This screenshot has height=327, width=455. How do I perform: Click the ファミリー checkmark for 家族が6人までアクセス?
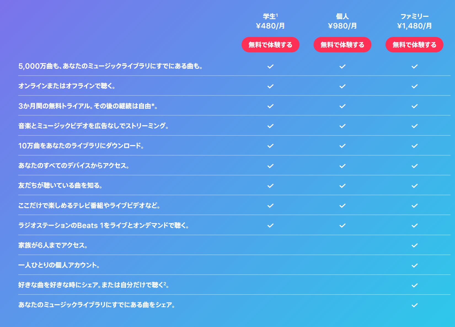tap(414, 245)
